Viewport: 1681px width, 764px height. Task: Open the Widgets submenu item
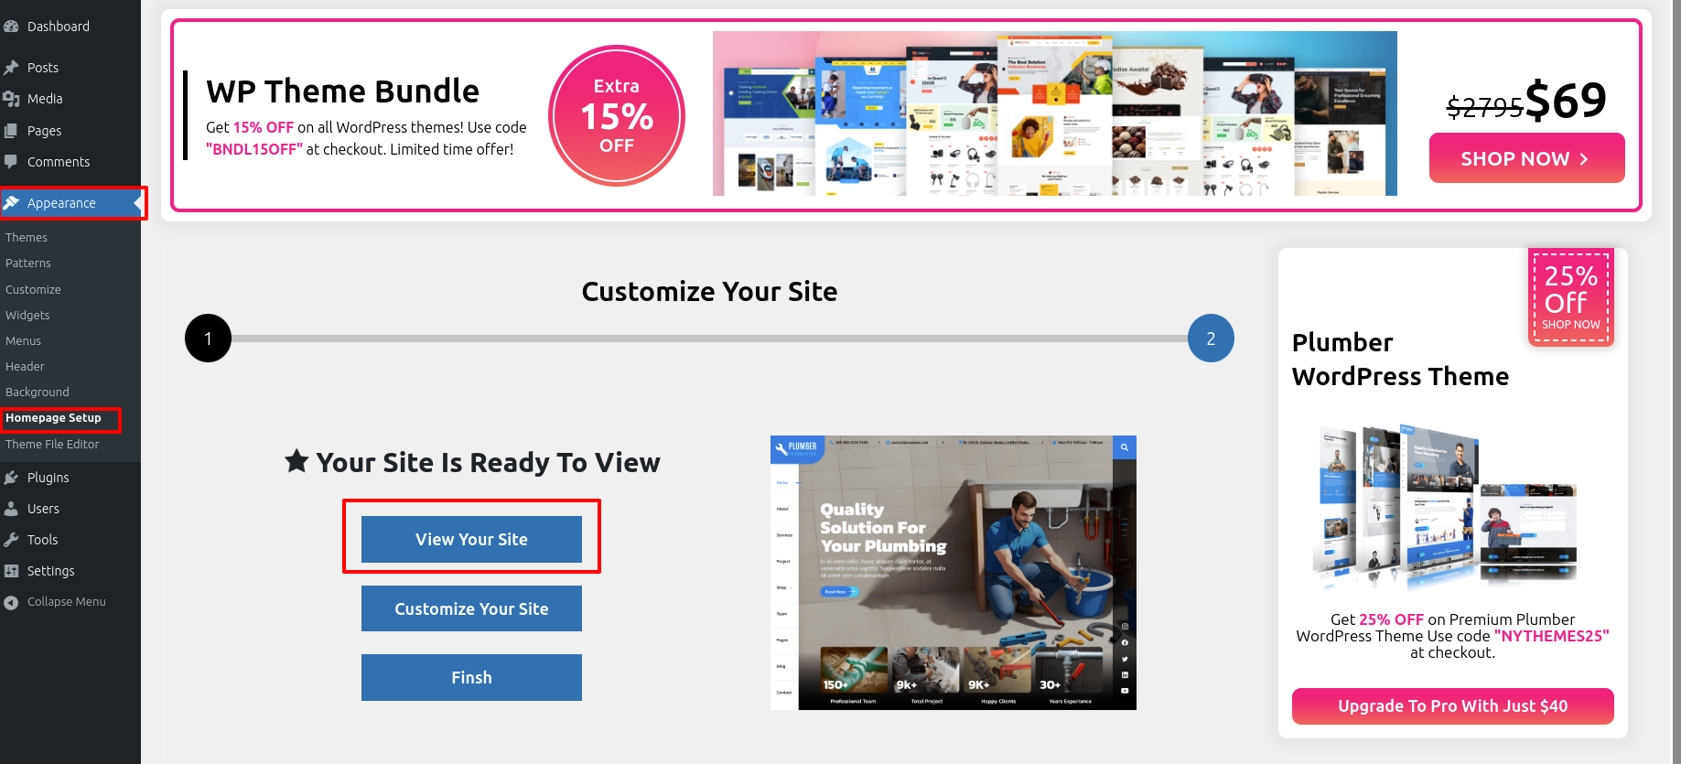tap(27, 315)
